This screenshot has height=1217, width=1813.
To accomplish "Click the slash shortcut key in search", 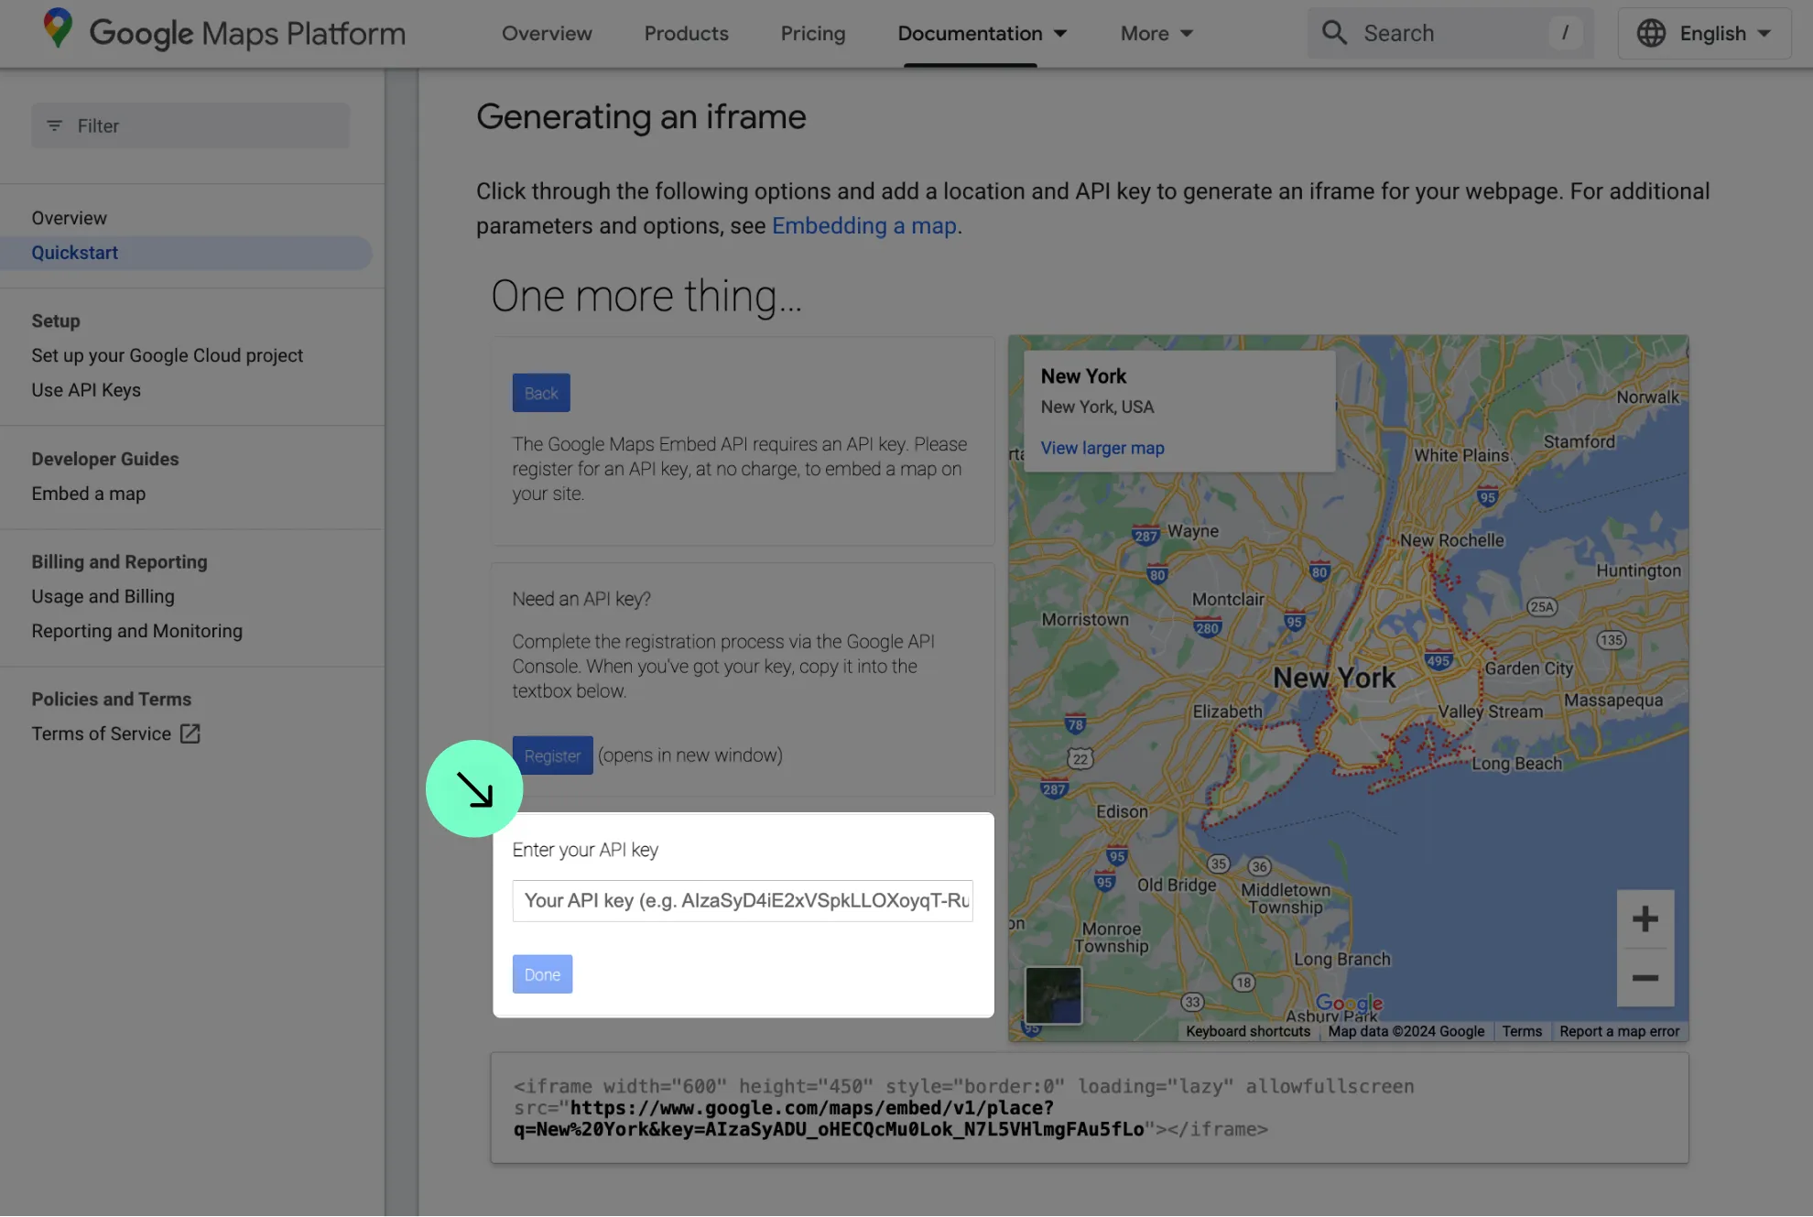I will pos(1565,33).
